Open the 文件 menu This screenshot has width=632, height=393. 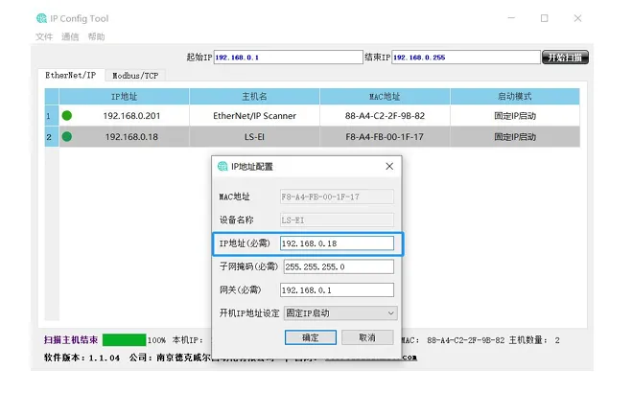(x=44, y=36)
